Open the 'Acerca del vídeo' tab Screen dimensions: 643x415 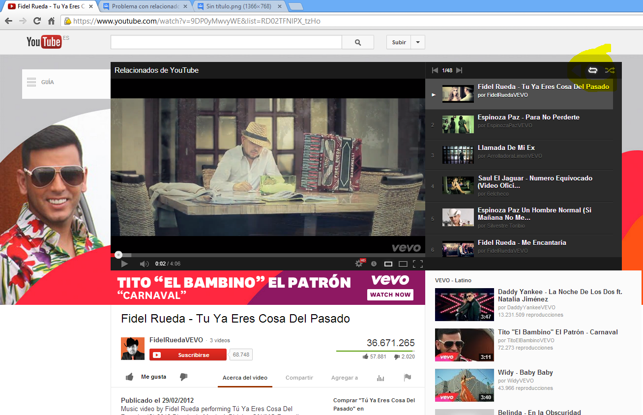[x=245, y=378]
